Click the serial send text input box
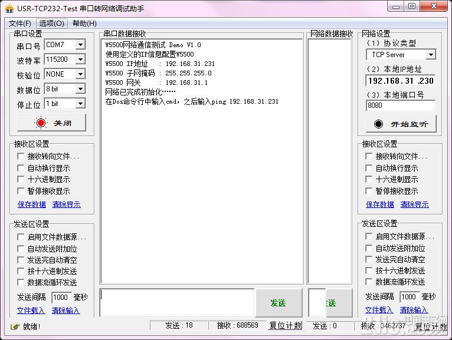The height and width of the screenshot is (340, 452). tap(177, 303)
